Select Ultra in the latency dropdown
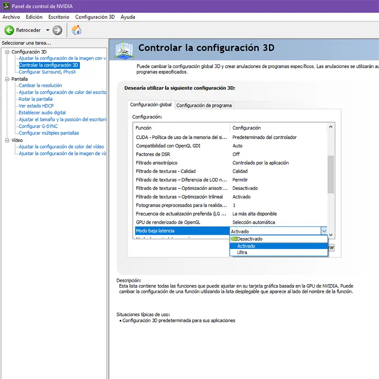Viewport: 379px width, 379px height. point(242,253)
